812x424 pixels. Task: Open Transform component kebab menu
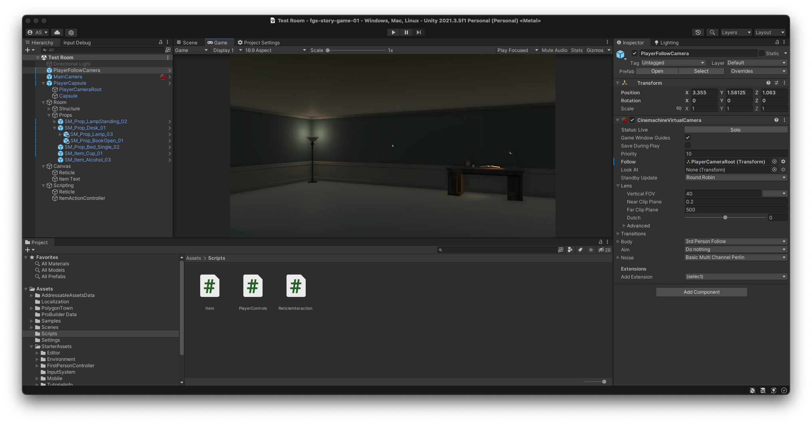[784, 83]
